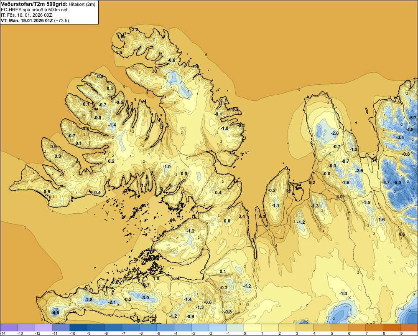The width and height of the screenshot is (418, 336).
Task: Click the -0.0 temperature label
Action: pos(326,174)
